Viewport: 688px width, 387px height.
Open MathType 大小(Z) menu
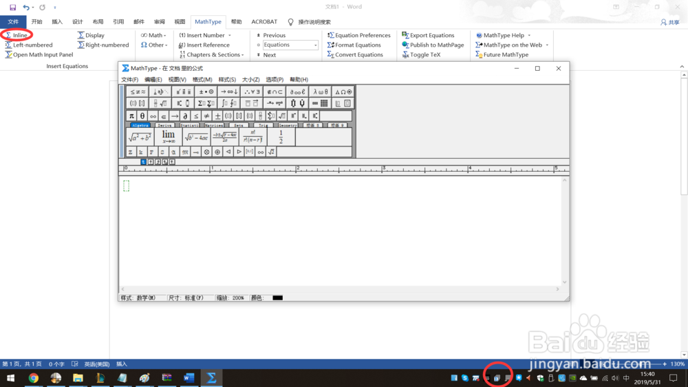pos(250,79)
